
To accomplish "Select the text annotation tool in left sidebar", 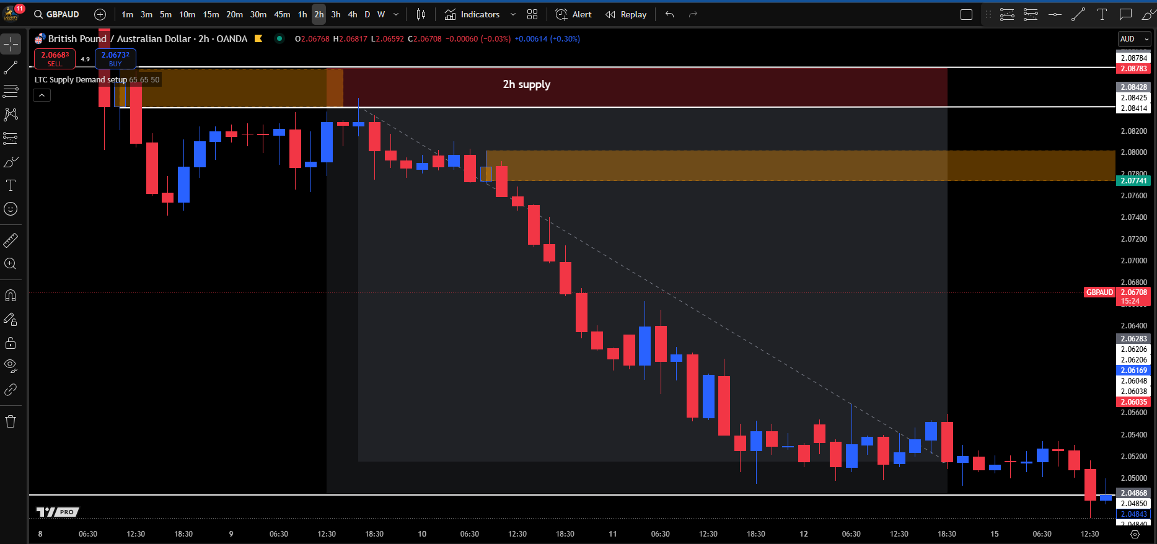I will (11, 185).
